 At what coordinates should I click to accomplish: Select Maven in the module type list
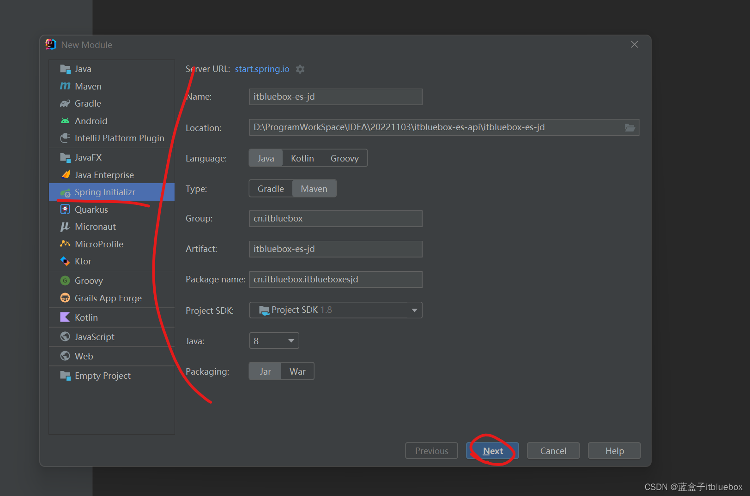112,86
